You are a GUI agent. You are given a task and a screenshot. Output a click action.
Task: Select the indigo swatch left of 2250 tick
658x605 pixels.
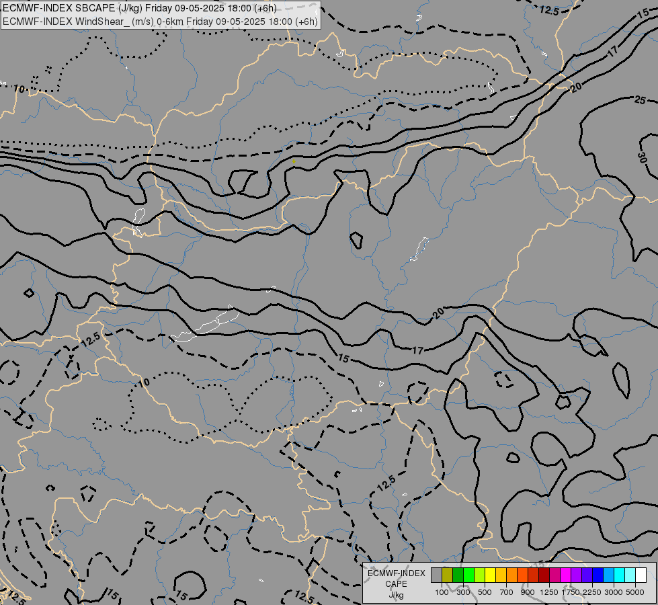[587, 575]
